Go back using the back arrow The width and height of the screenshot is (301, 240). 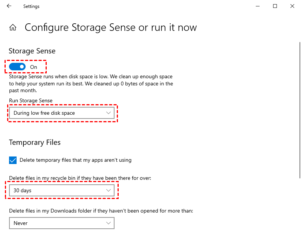9,6
